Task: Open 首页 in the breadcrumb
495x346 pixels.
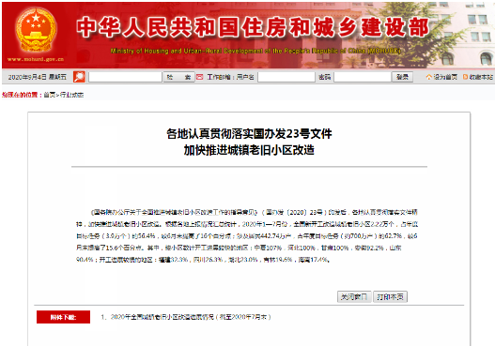Action: [49, 95]
